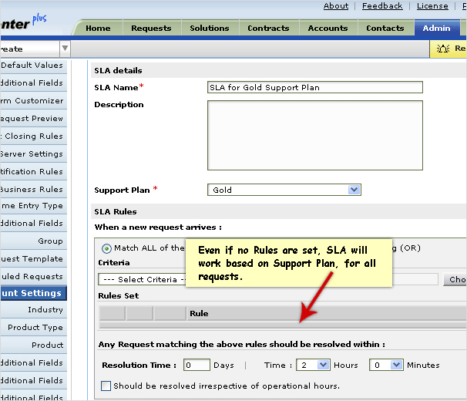Select Match ALL radio button
467x401 pixels.
[x=106, y=248]
